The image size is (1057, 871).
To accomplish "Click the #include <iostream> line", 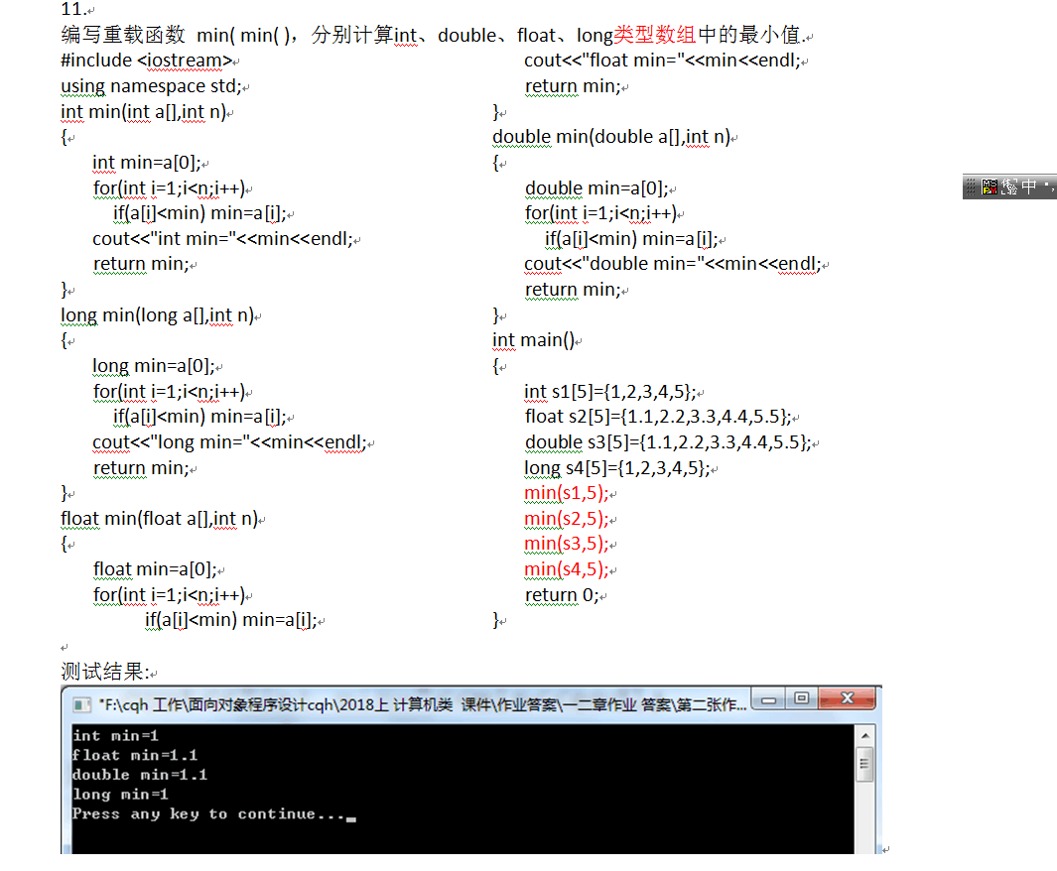I will click(147, 61).
